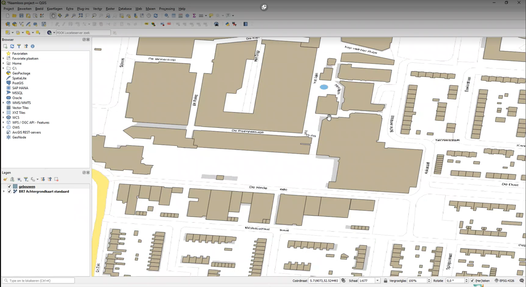Expand the Home browser node
The image size is (526, 287).
3,64
